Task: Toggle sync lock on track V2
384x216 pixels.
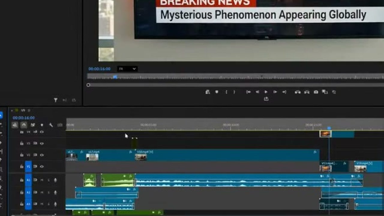Action: click(35, 155)
